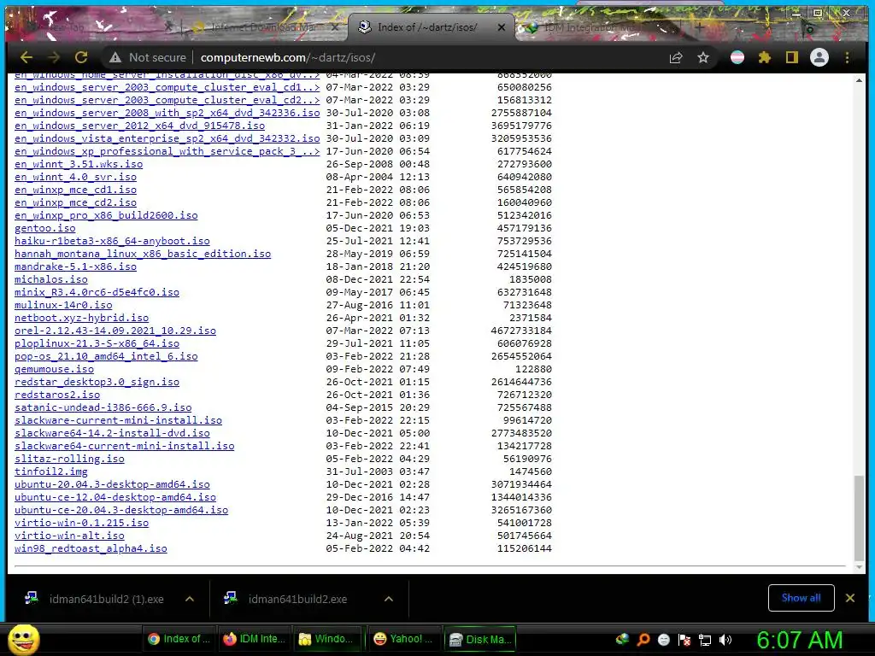Close the Index of /~dartz/isos/ tab
This screenshot has width=875, height=656.
tap(501, 26)
